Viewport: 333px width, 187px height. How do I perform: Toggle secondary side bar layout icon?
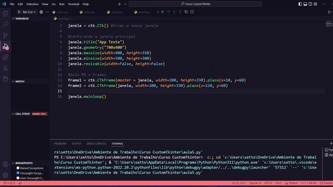tap(310, 4)
